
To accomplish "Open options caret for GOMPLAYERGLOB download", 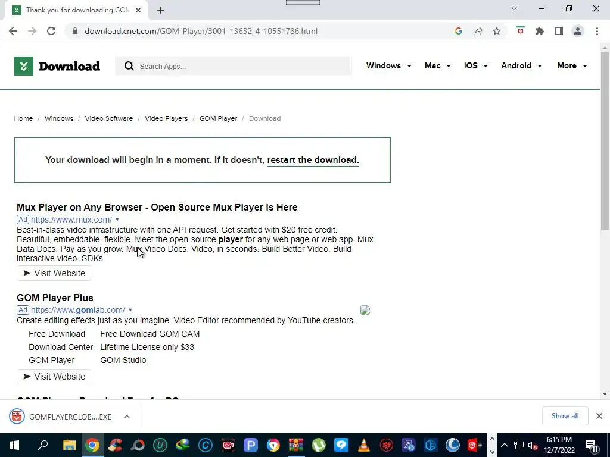I will click(x=127, y=417).
